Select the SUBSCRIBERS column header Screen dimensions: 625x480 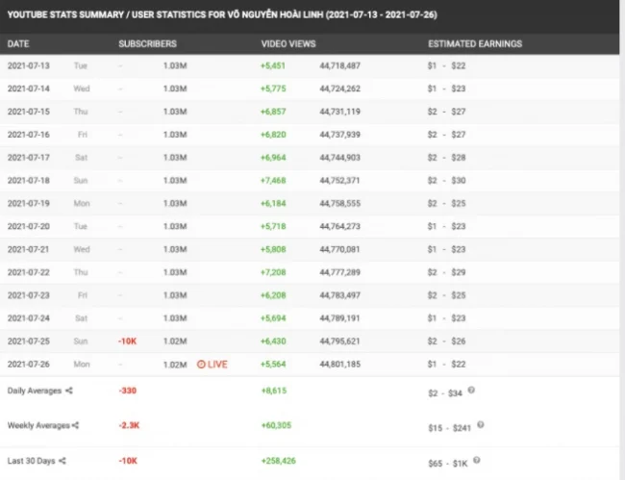147,44
